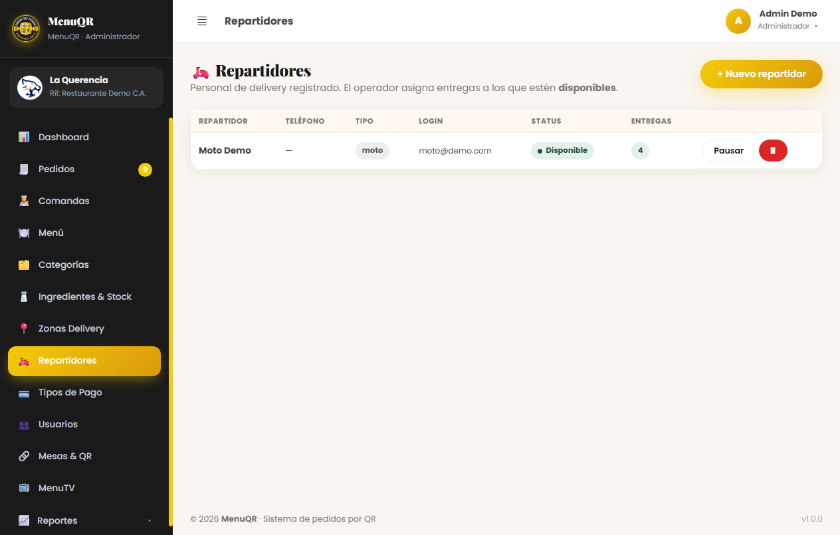The height and width of the screenshot is (535, 840).
Task: Click the MenuTV television icon
Action: tap(24, 488)
